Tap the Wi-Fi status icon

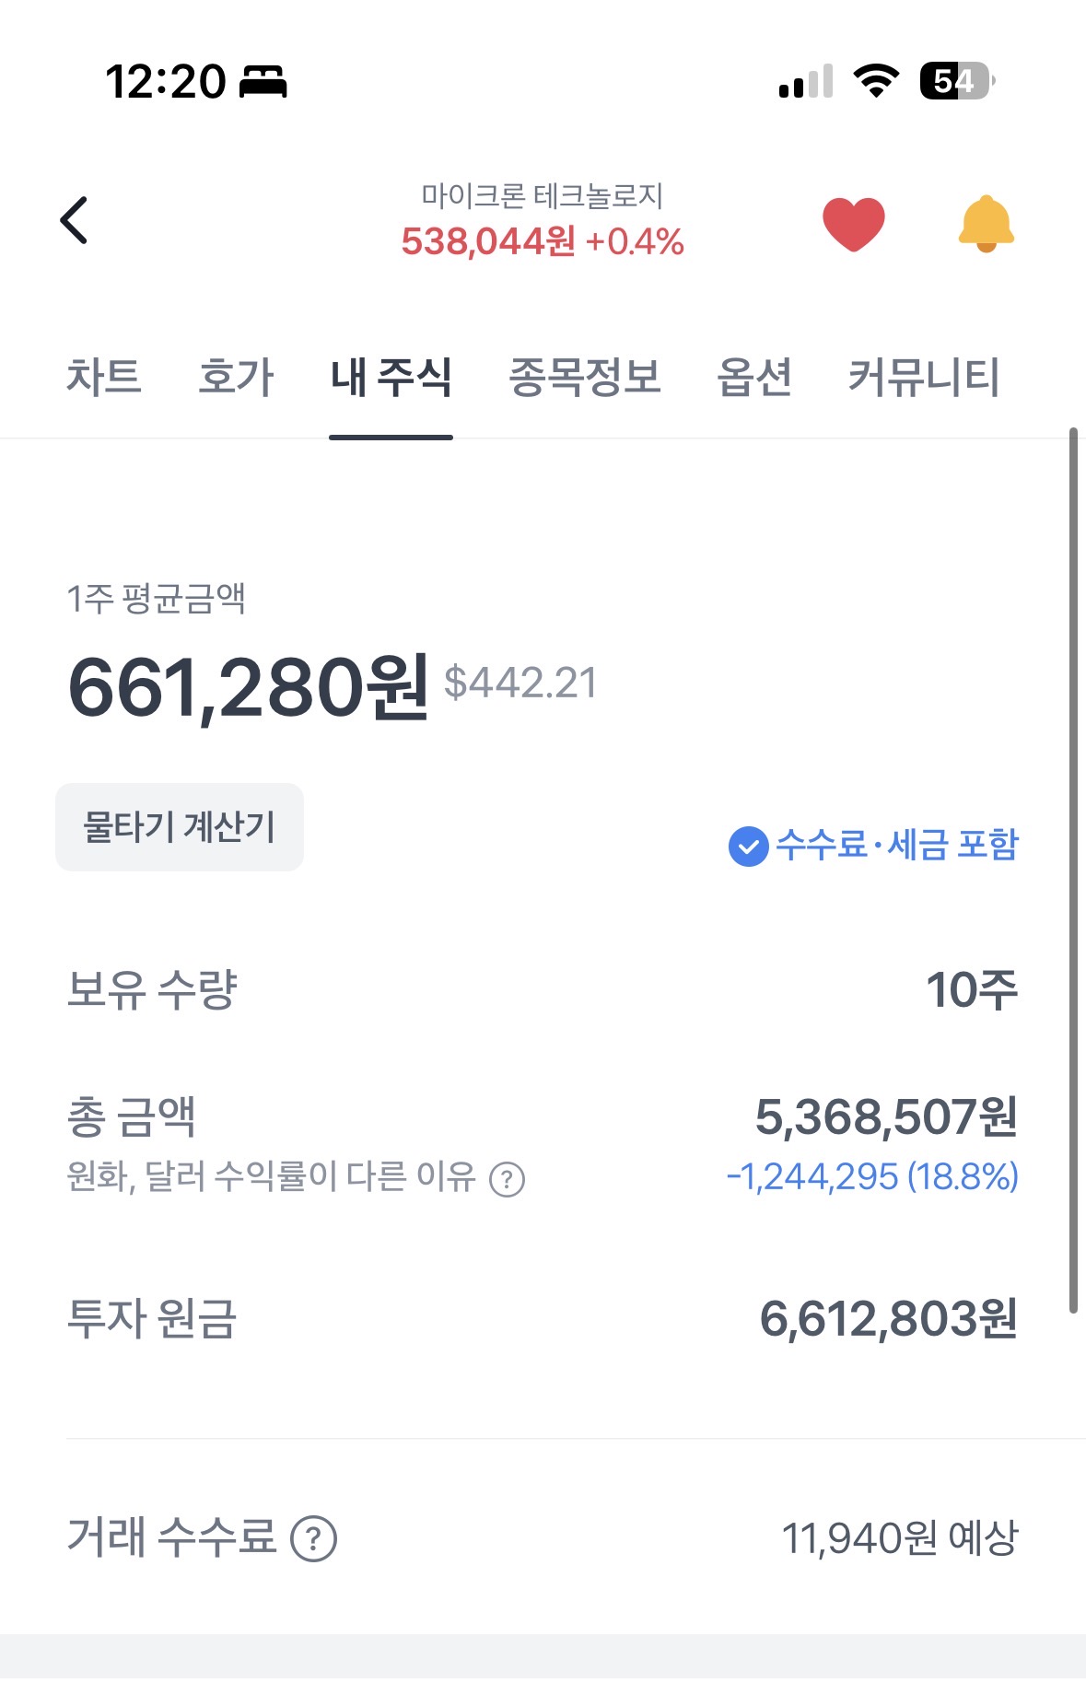(876, 81)
